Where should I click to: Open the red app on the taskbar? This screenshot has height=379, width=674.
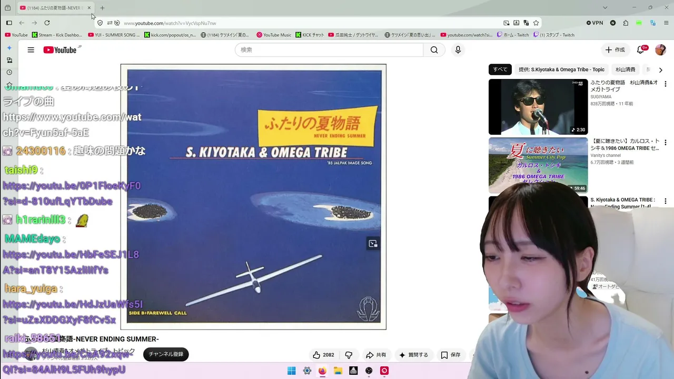coord(384,371)
